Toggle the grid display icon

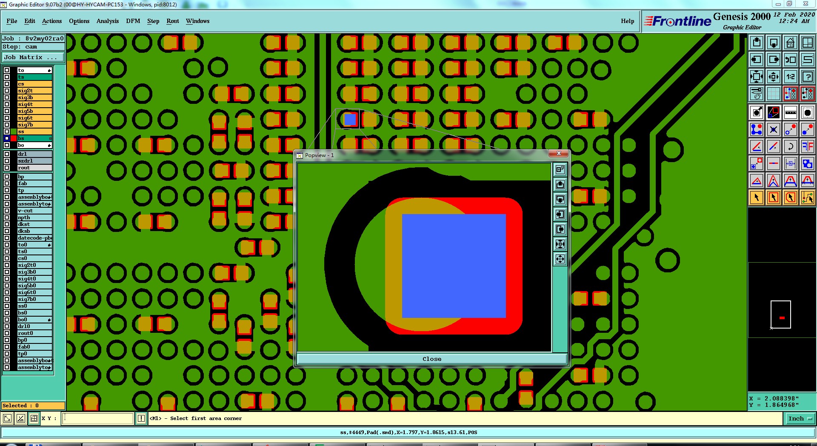pyautogui.click(x=774, y=94)
